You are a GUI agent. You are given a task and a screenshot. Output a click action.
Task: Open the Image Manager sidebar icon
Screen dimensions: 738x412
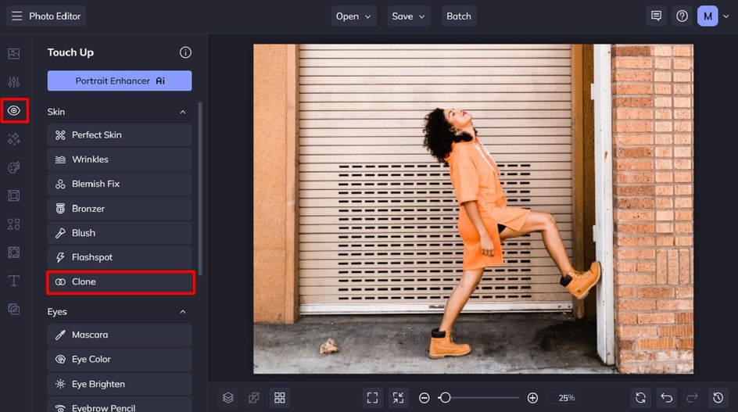click(13, 54)
